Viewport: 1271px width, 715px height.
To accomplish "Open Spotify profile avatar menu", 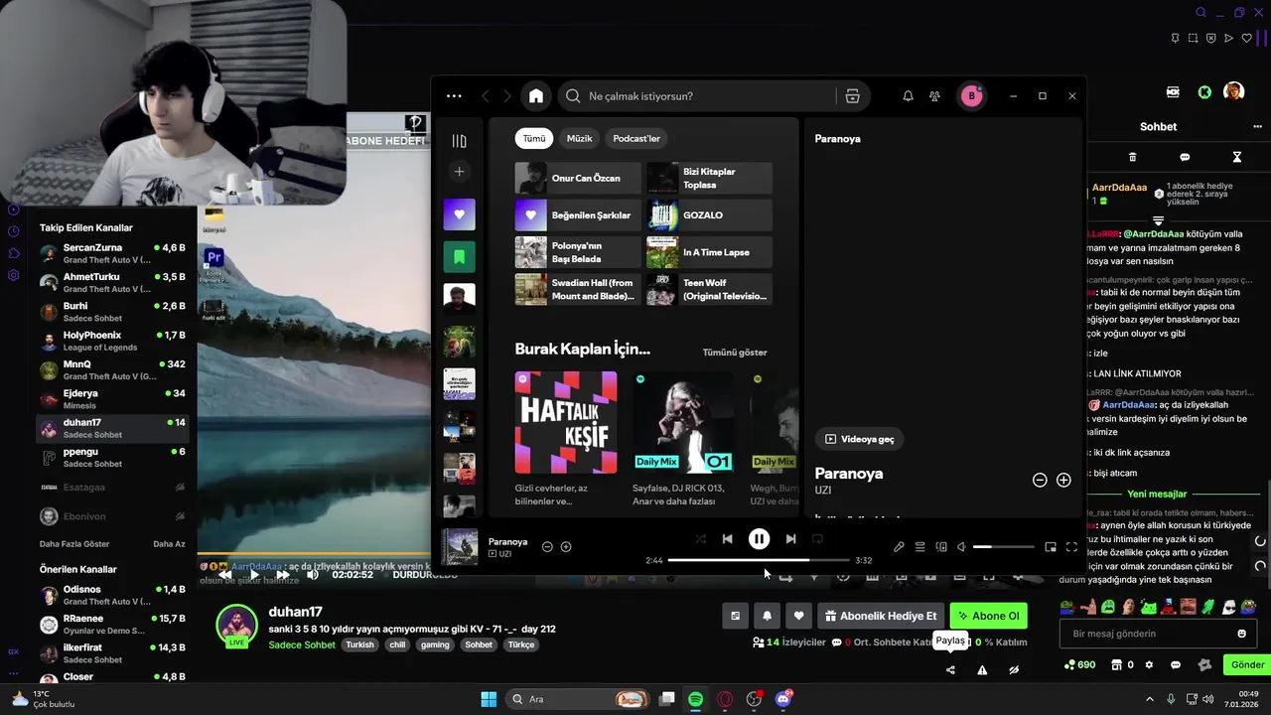I will click(x=971, y=96).
